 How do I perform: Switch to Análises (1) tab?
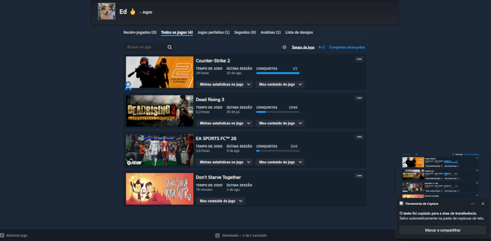tap(271, 33)
